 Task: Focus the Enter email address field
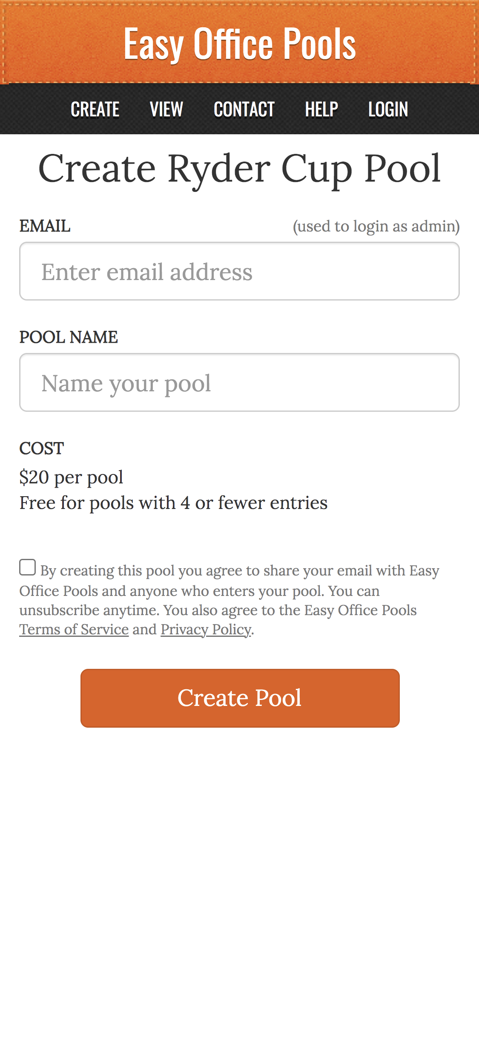pyautogui.click(x=239, y=272)
